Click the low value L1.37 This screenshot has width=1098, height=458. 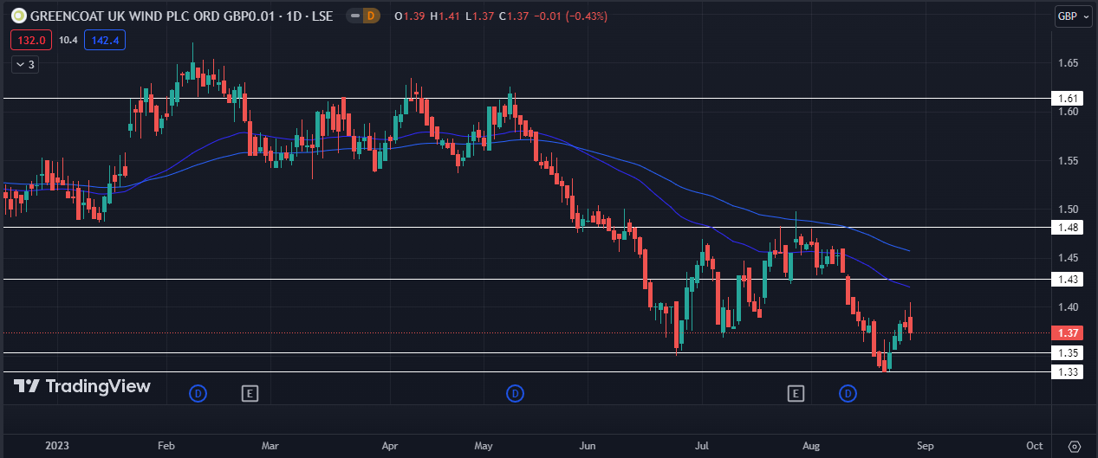point(480,16)
